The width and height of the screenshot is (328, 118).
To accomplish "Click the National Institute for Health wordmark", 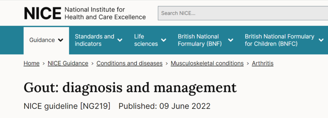I will pos(105,13).
